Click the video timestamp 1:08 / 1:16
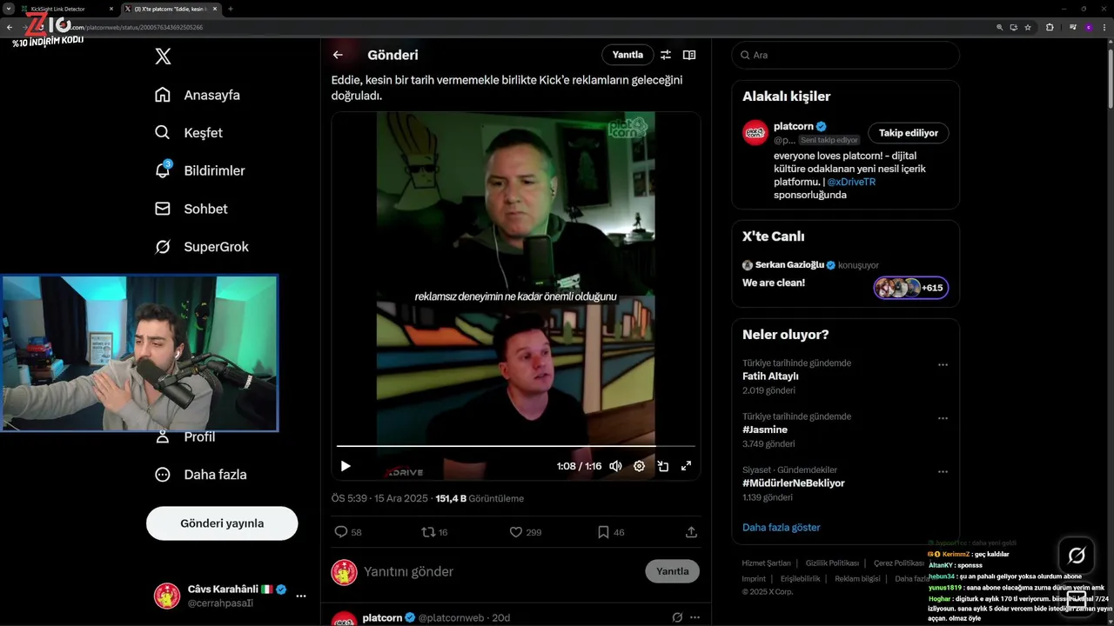 pyautogui.click(x=579, y=466)
